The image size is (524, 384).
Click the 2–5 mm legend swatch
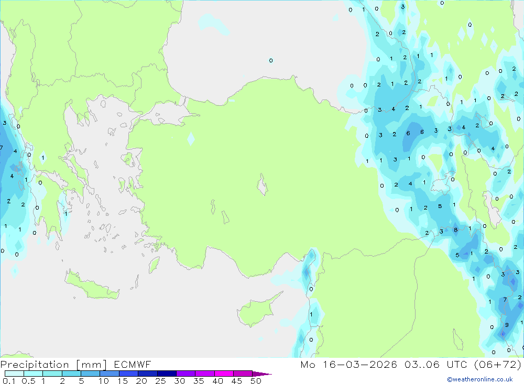click(x=71, y=374)
